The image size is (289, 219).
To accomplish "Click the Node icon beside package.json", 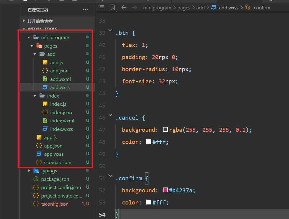I will tap(36, 179).
